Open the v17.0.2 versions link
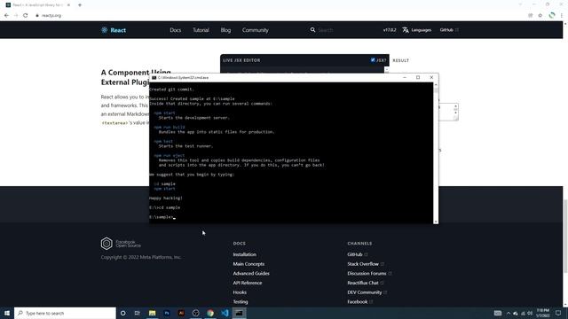568x319 pixels. 390,30
